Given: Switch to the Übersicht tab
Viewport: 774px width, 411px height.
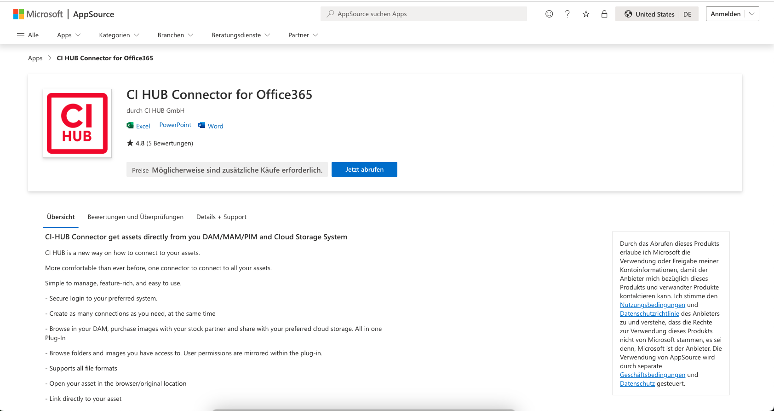Looking at the screenshot, I should (x=61, y=217).
